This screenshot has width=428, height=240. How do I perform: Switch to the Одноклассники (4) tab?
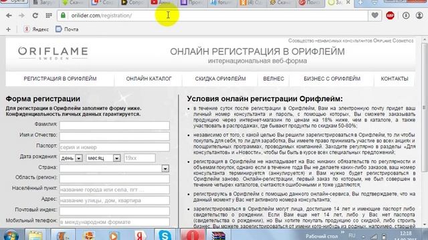[251, 3]
